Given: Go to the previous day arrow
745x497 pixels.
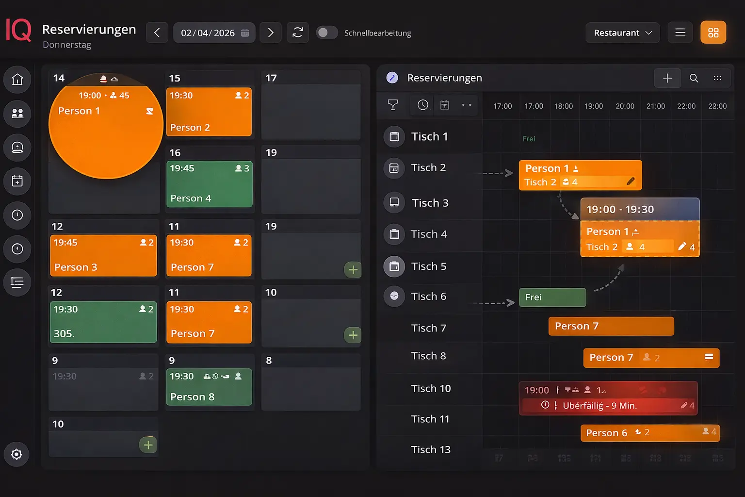Looking at the screenshot, I should pos(157,33).
